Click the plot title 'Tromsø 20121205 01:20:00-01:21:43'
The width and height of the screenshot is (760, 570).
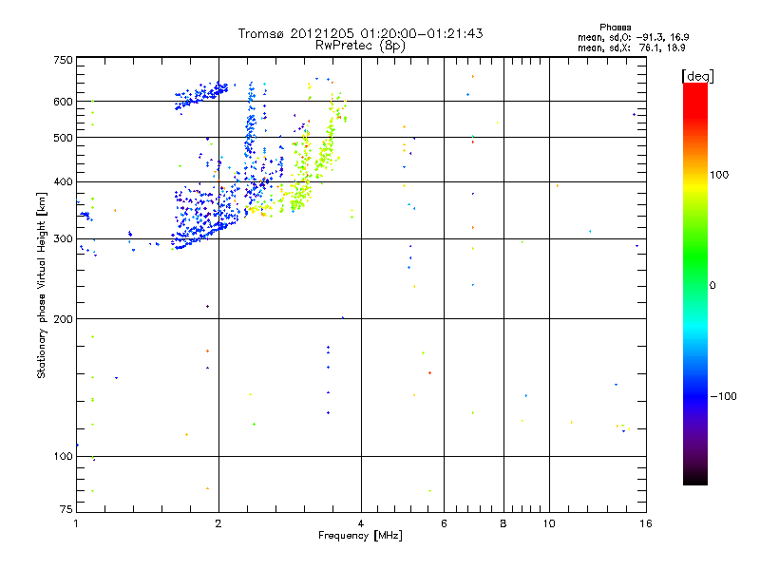(x=360, y=33)
